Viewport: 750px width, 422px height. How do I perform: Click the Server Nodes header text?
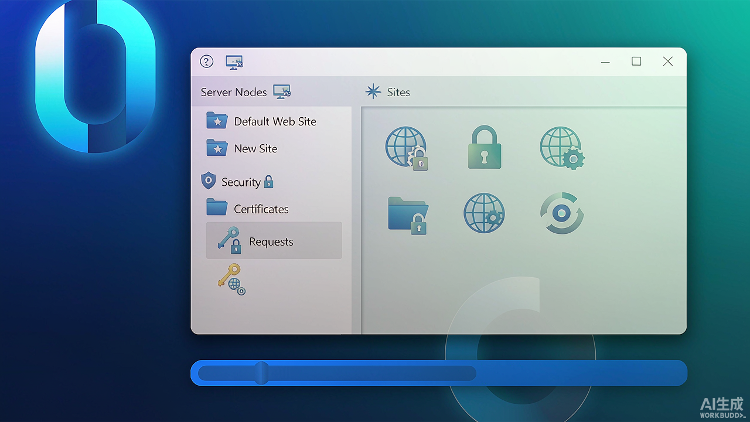tap(234, 92)
